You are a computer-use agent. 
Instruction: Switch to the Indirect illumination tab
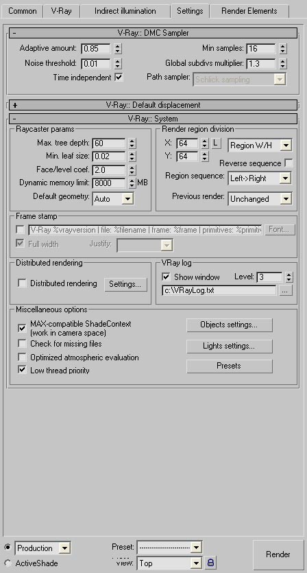point(125,11)
